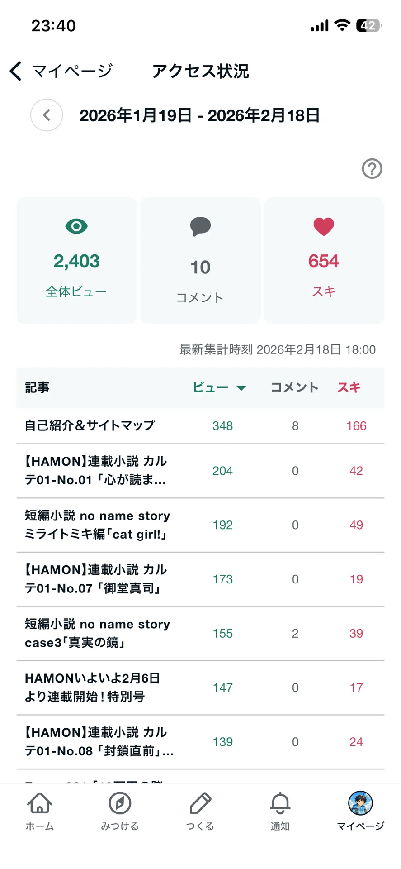Toggle ビュー column sort arrow
401x869 pixels.
[x=241, y=388]
